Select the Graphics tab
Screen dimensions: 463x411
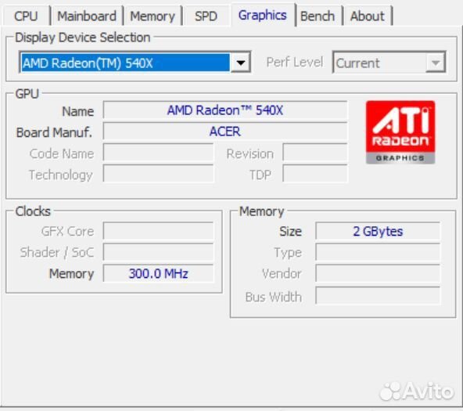point(263,15)
